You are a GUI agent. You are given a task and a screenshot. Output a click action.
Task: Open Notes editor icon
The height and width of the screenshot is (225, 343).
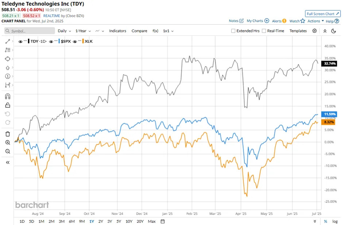[x=242, y=21]
